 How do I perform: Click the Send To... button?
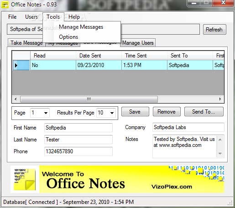[x=204, y=112]
